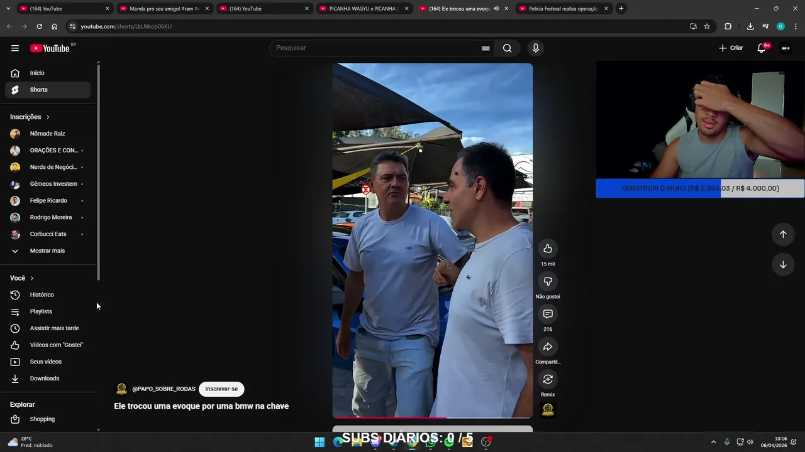
Task: Start voice search with the microphone
Action: pos(536,48)
